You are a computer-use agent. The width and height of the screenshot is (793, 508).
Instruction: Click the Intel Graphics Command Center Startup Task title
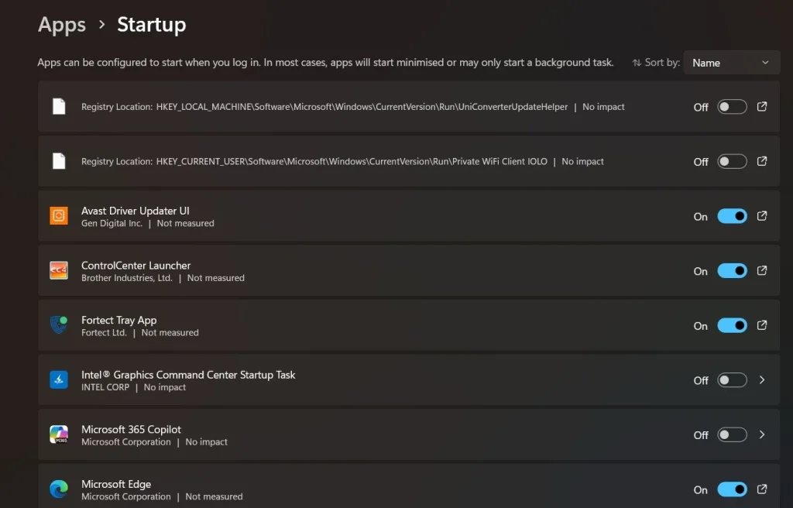[188, 375]
